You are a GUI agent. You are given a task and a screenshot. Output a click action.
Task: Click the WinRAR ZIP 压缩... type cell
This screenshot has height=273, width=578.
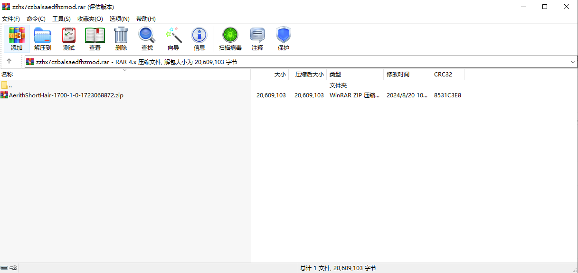pyautogui.click(x=354, y=95)
